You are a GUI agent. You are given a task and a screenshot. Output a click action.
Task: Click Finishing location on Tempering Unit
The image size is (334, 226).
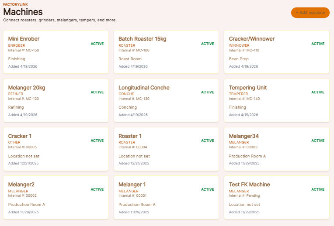click(x=237, y=107)
